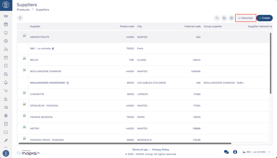Open BOULANGERIE D'ARMOR supplier

tap(45, 71)
